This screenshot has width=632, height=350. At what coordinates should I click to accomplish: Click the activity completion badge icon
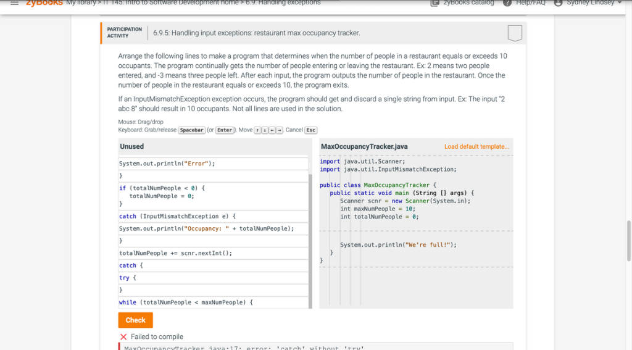pyautogui.click(x=514, y=33)
